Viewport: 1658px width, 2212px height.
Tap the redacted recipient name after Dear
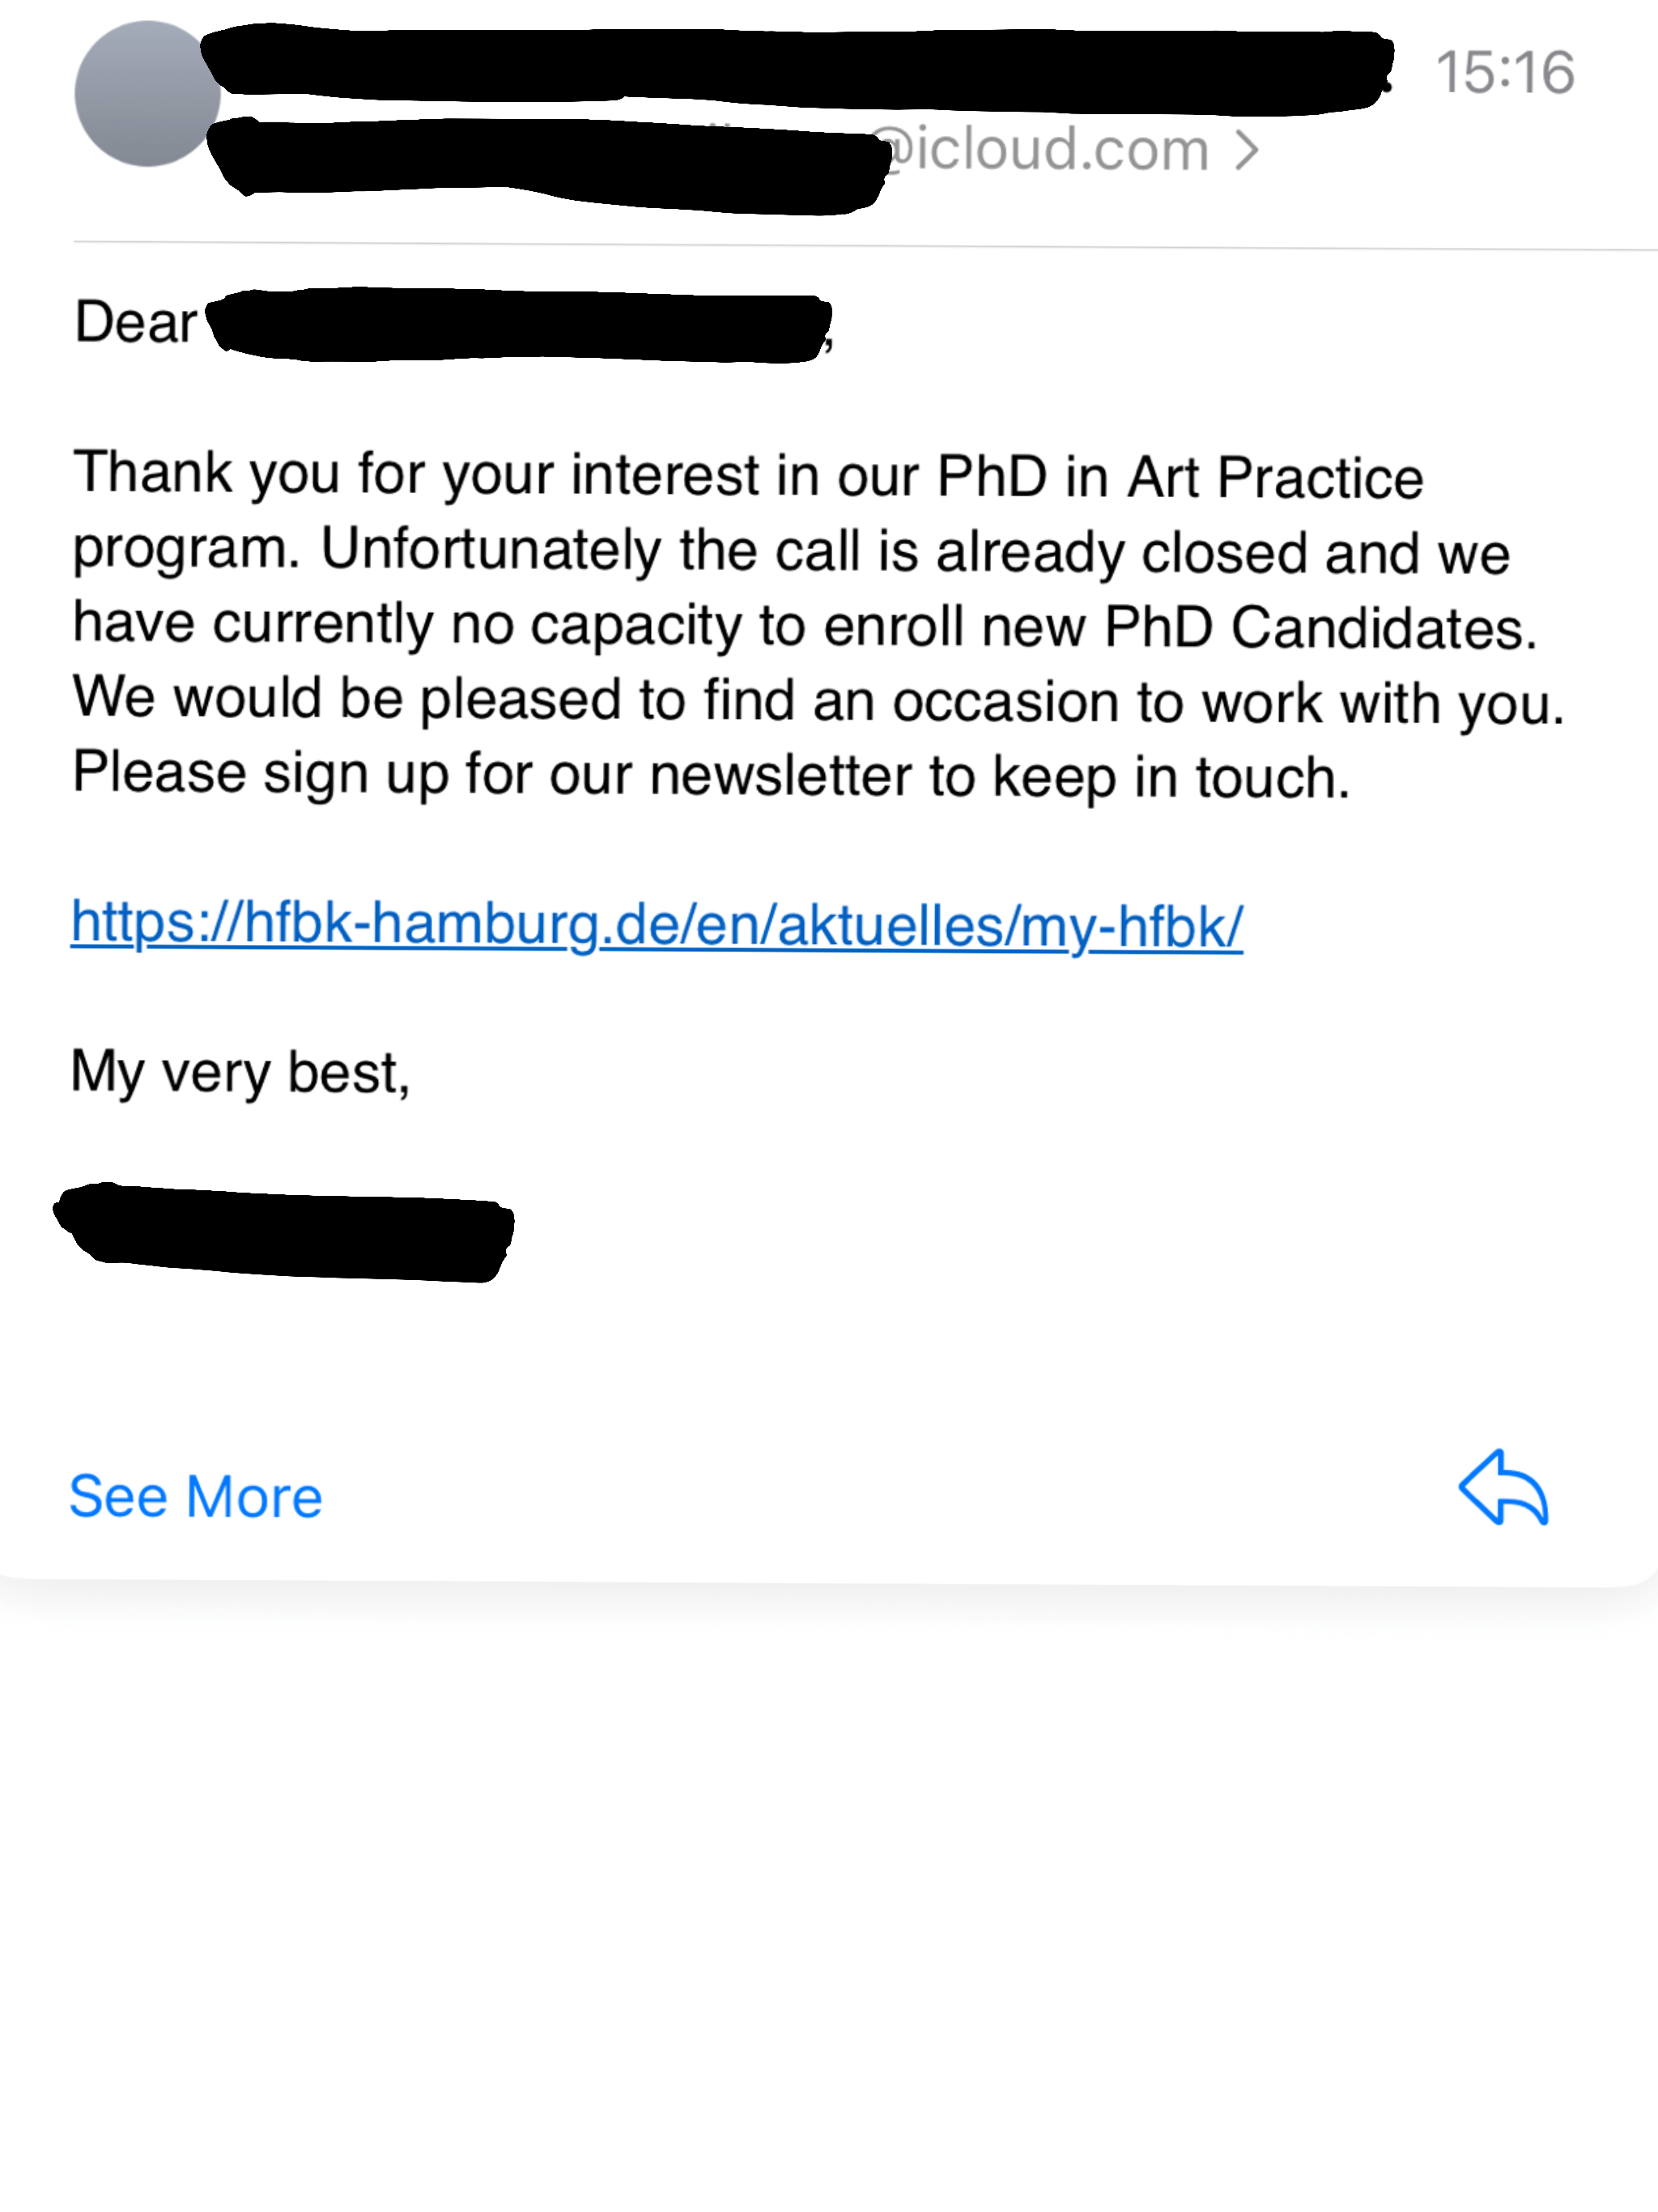click(x=520, y=325)
